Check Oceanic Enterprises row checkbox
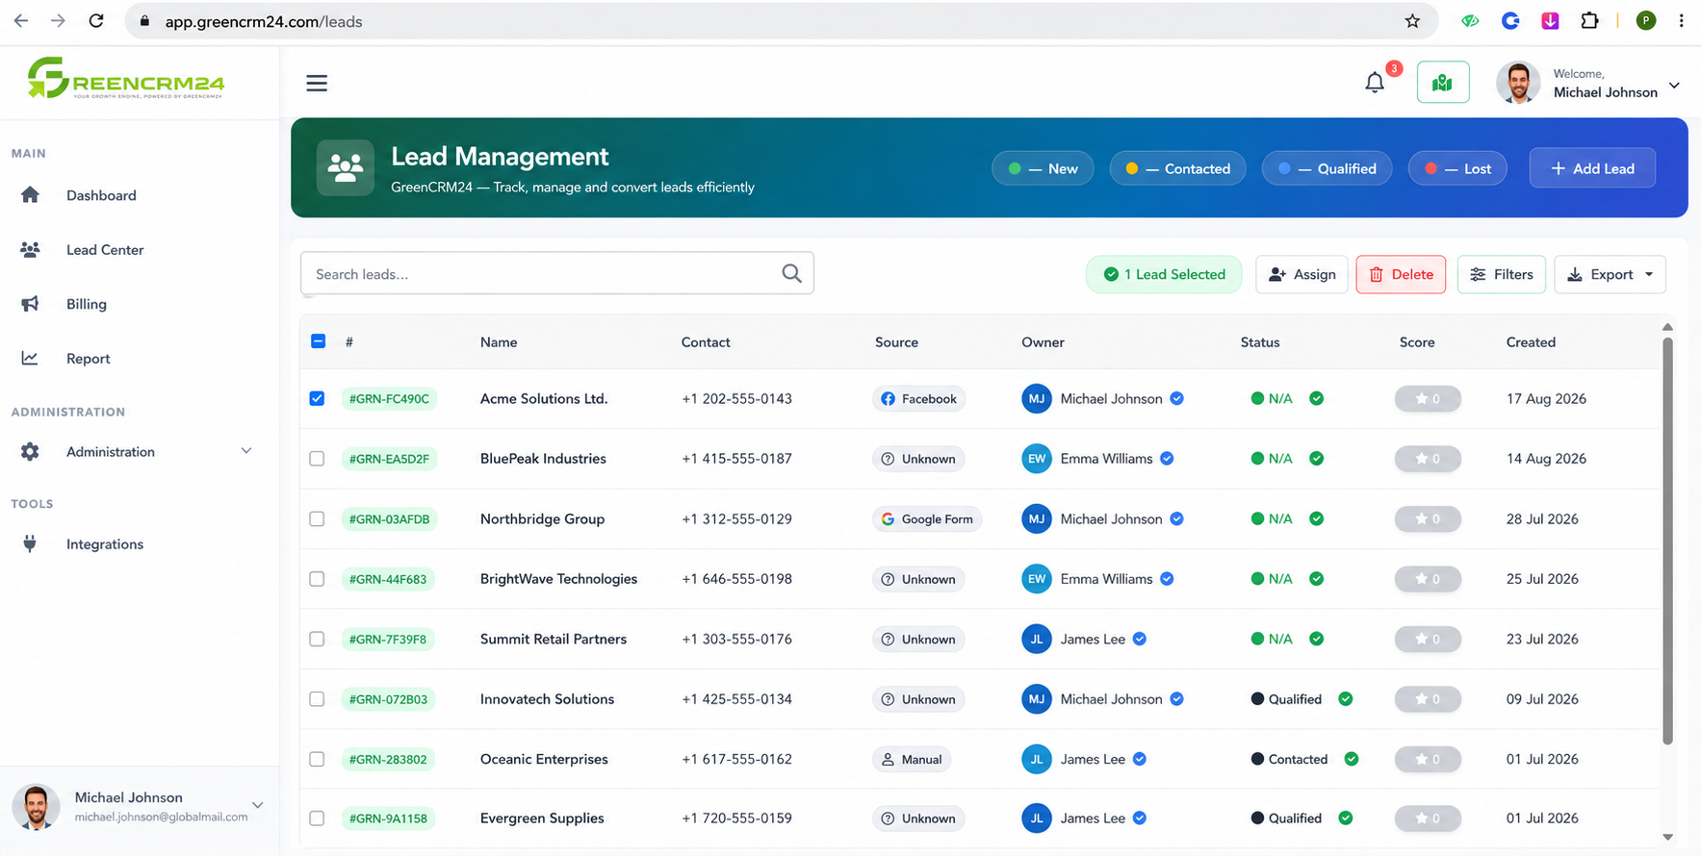Viewport: 1701px width, 856px height. [317, 759]
